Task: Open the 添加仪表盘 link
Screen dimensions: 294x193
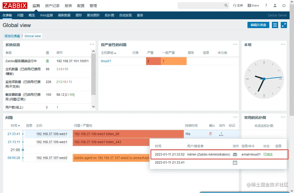Action: (x=12, y=36)
